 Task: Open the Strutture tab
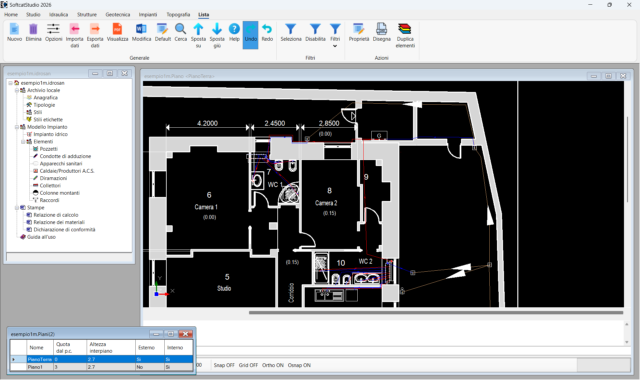click(87, 15)
